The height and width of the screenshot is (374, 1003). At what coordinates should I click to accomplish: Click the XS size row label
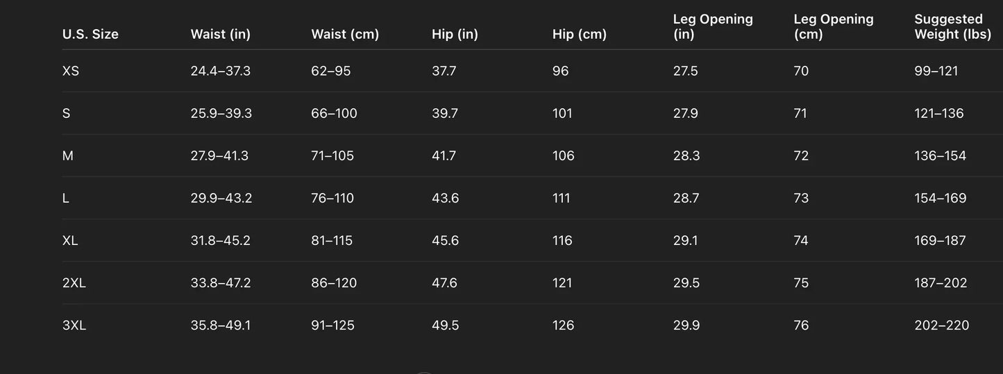[71, 71]
